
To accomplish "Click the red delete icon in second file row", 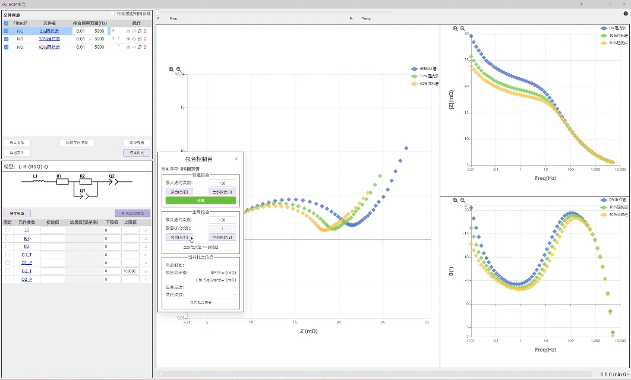I will point(145,39).
